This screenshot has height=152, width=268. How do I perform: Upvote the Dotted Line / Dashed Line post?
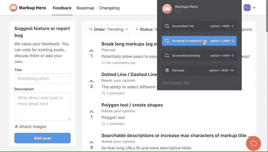pos(91,81)
